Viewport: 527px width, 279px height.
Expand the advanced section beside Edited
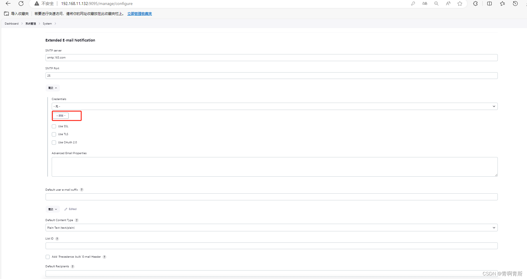coord(53,209)
